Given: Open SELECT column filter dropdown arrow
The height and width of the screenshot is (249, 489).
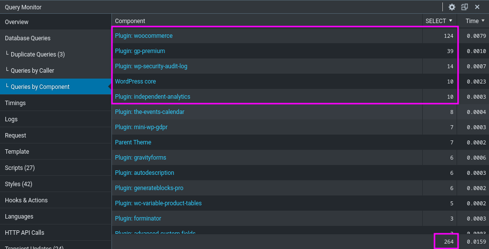Looking at the screenshot, I should coord(451,21).
